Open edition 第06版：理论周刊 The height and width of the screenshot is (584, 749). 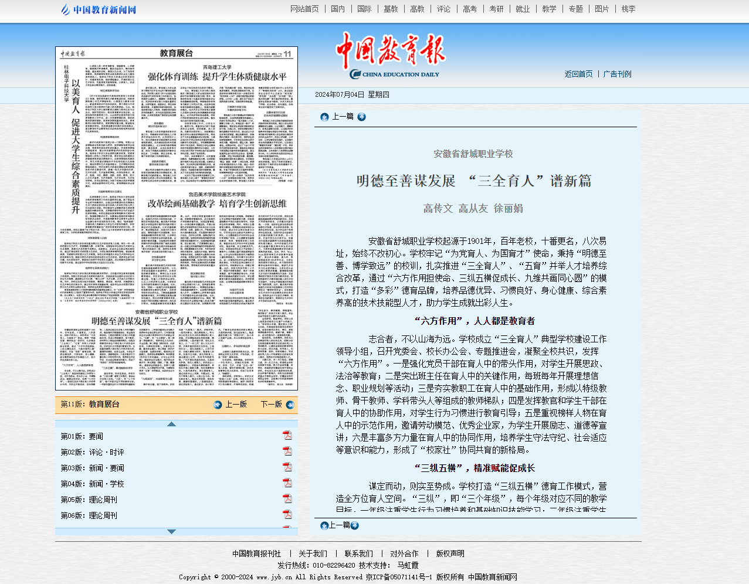tap(89, 515)
